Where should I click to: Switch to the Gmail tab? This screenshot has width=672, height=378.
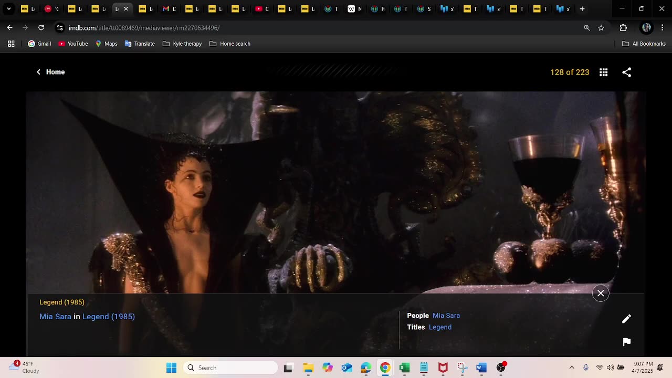click(x=170, y=9)
